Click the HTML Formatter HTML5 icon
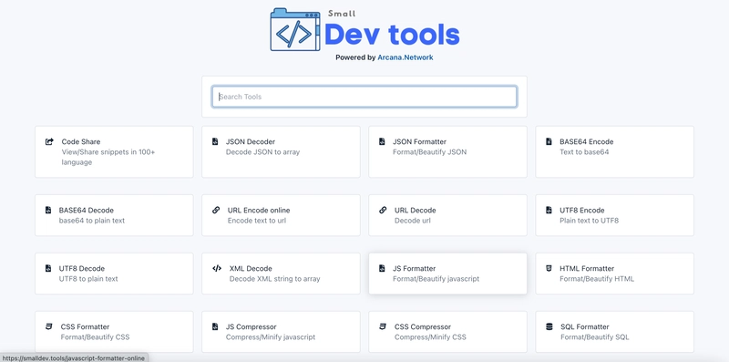729x362 pixels. (x=549, y=268)
